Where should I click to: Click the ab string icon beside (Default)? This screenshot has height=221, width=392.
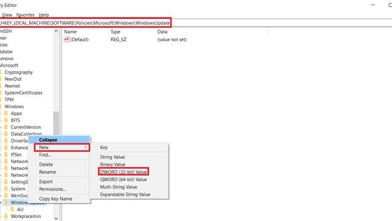coord(67,39)
